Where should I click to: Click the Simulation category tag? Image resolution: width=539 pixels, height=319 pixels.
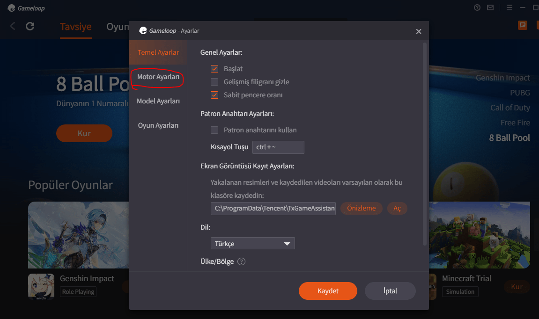(x=460, y=291)
